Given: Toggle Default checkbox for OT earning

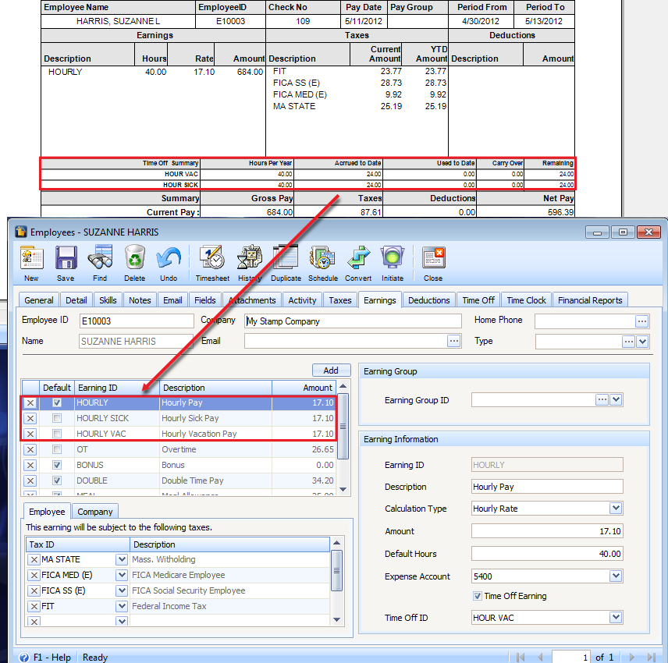Looking at the screenshot, I should (57, 449).
